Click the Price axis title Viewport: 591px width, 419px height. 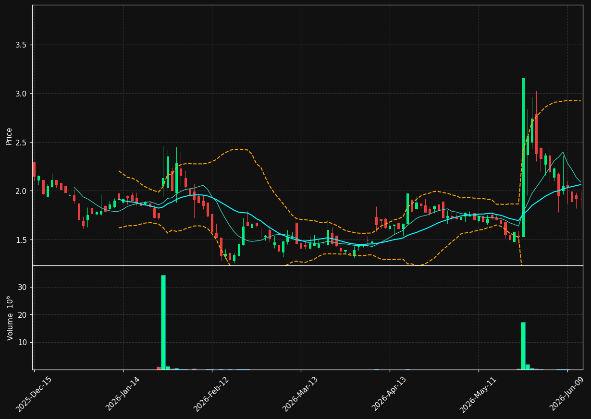point(9,136)
